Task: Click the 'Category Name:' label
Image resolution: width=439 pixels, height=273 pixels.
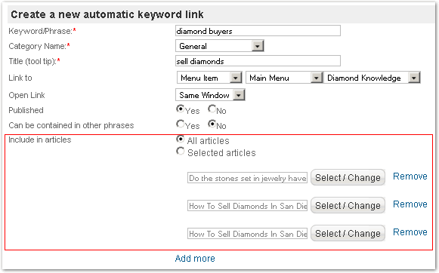Action: tap(38, 46)
